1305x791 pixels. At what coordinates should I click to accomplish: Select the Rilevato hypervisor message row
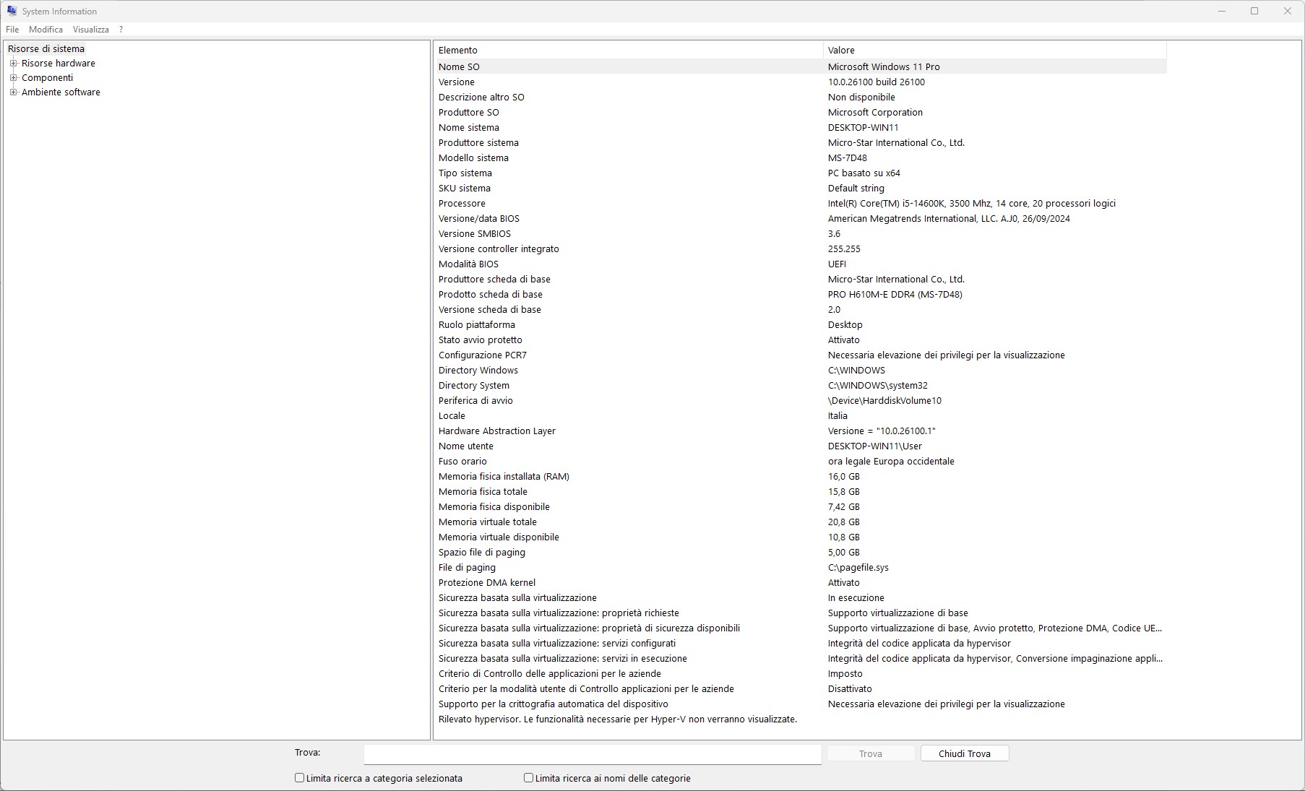click(801, 719)
